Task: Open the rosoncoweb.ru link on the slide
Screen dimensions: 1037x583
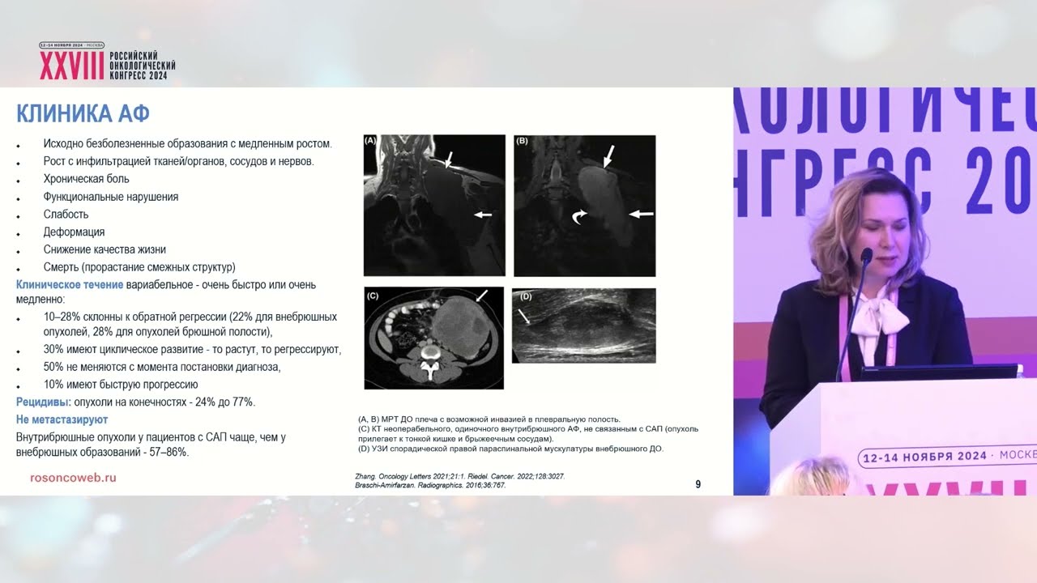Action: point(73,478)
